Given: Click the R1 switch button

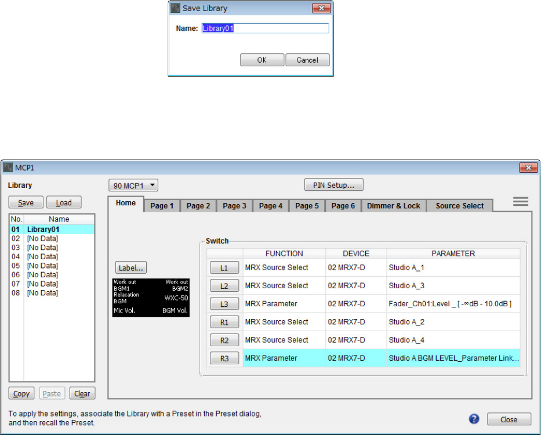Looking at the screenshot, I should click(x=224, y=322).
